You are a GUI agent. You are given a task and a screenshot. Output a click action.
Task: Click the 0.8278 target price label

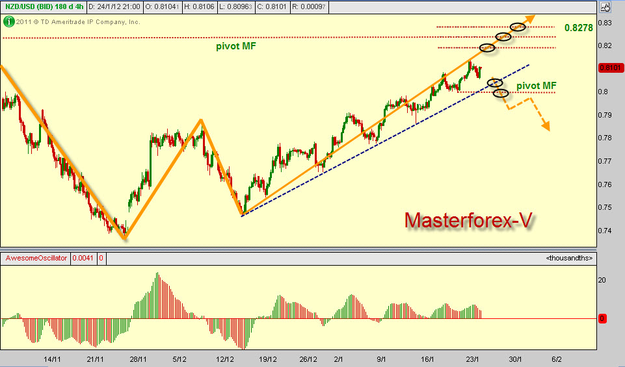click(578, 28)
